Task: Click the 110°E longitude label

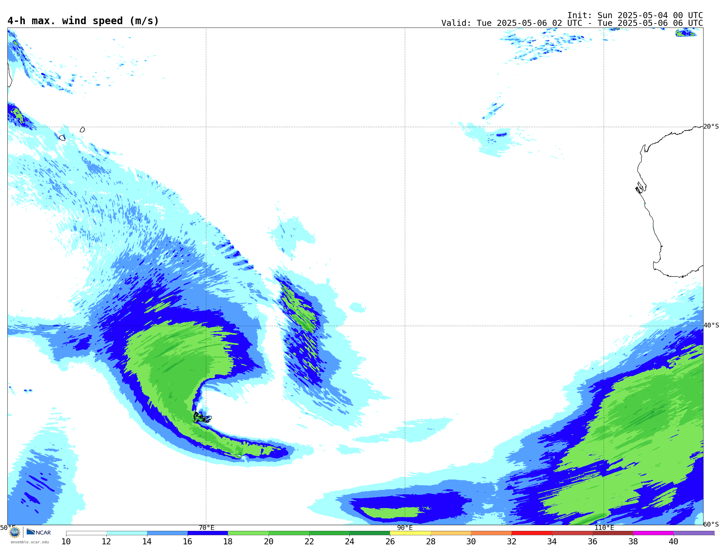Action: [x=604, y=528]
